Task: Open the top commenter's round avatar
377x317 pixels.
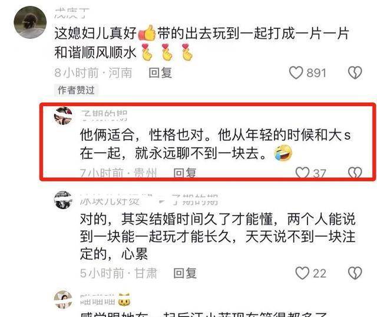Action: pos(30,22)
